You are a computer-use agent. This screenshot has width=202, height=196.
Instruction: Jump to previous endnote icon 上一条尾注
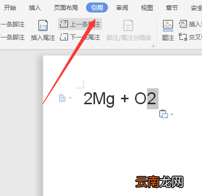click(x=64, y=24)
